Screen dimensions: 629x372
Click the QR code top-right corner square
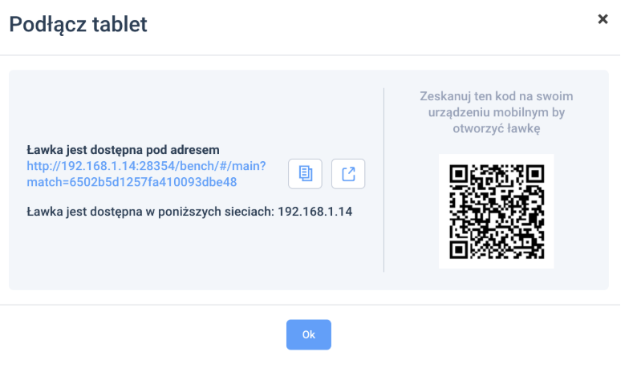click(x=534, y=175)
